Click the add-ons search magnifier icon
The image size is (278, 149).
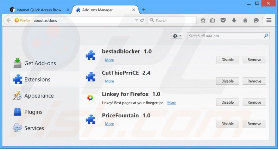coord(266,36)
